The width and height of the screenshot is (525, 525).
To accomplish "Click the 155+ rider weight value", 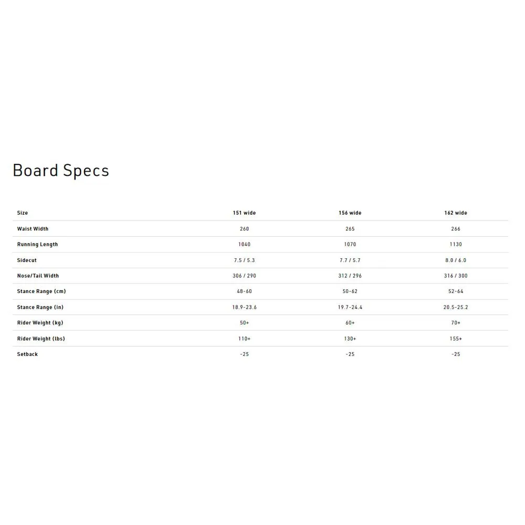I will click(456, 339).
